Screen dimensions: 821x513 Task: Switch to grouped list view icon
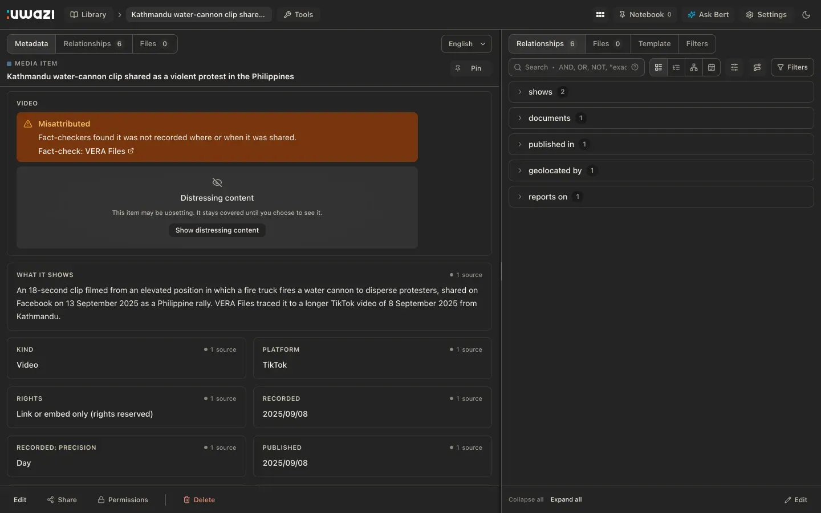pos(659,67)
